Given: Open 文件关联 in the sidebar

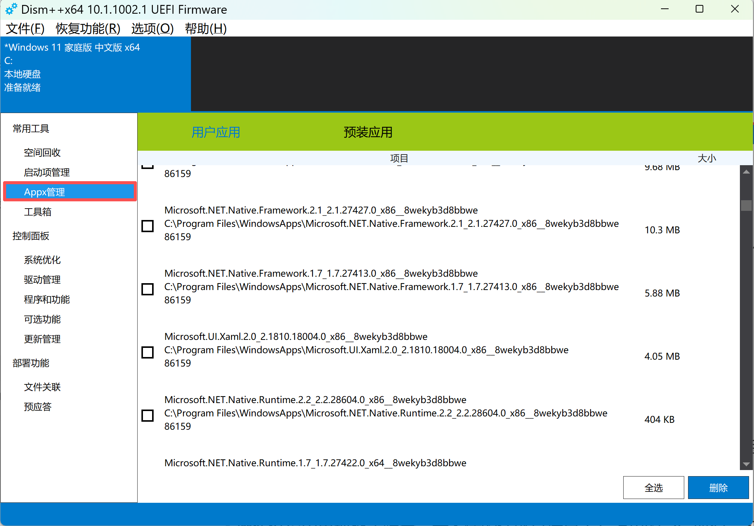Looking at the screenshot, I should click(x=42, y=387).
